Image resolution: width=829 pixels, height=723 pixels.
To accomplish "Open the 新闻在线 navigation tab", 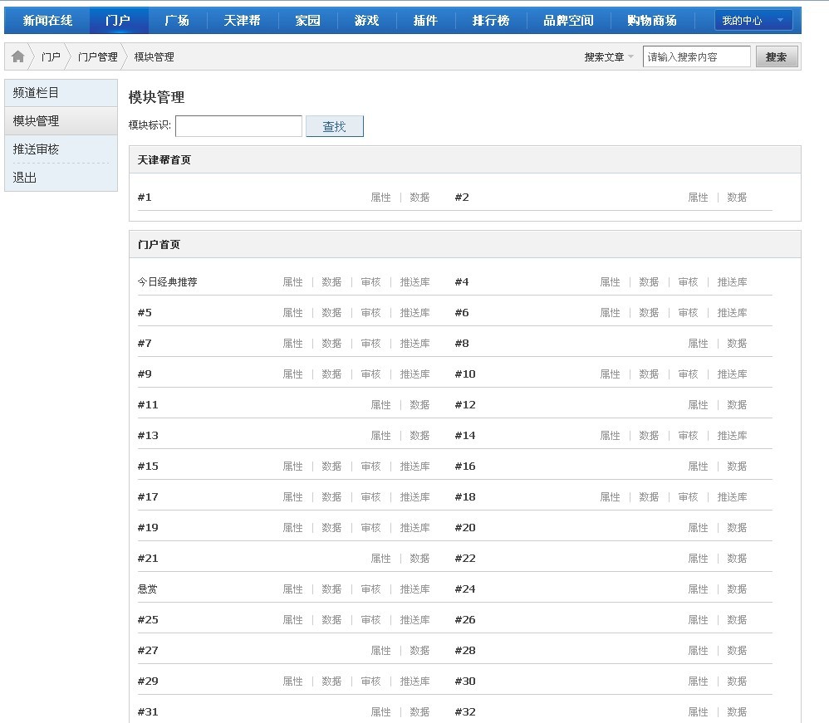I will [x=47, y=21].
